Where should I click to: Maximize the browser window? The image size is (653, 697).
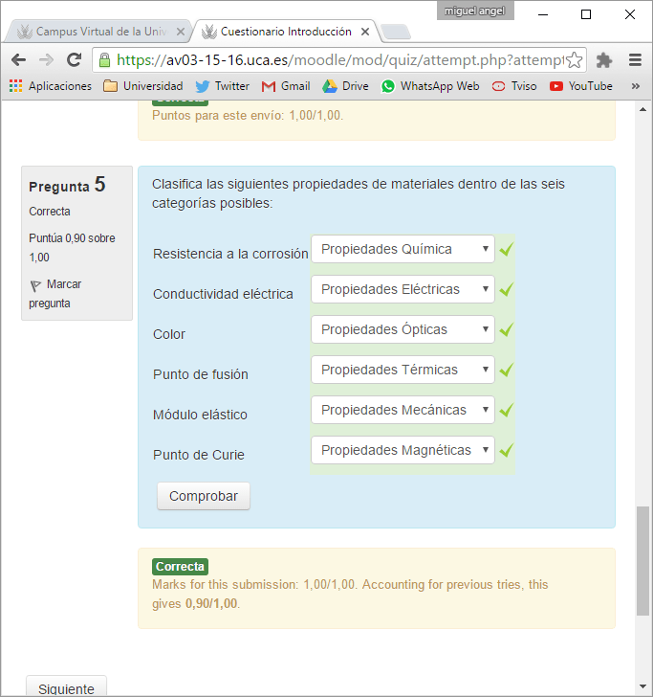pos(586,14)
